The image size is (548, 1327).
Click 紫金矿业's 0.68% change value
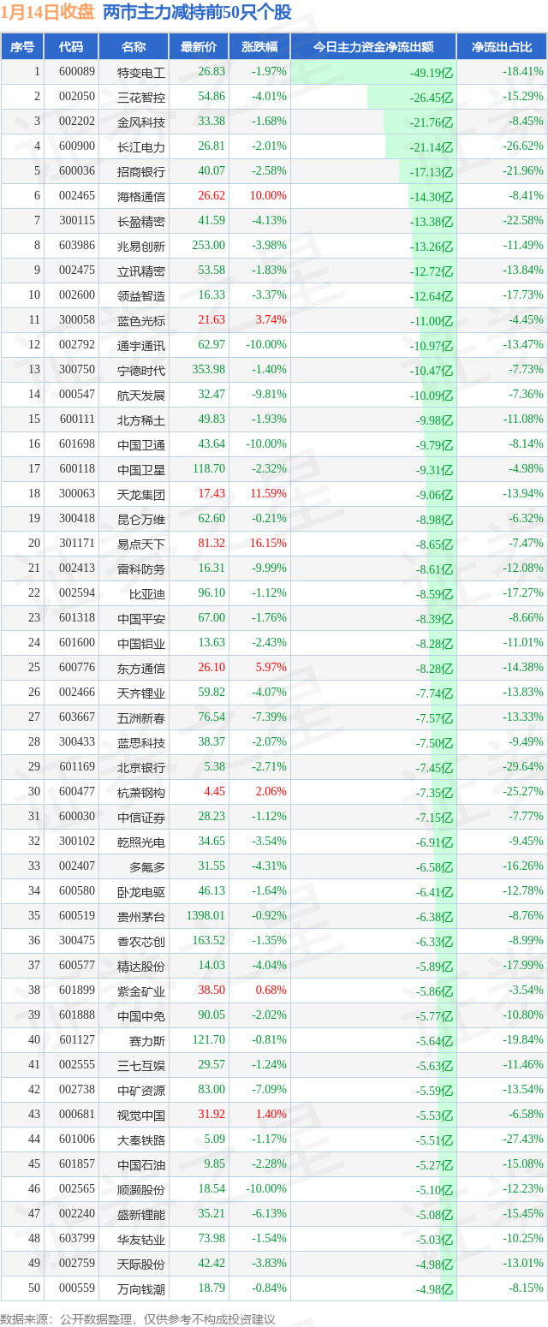pos(271,991)
